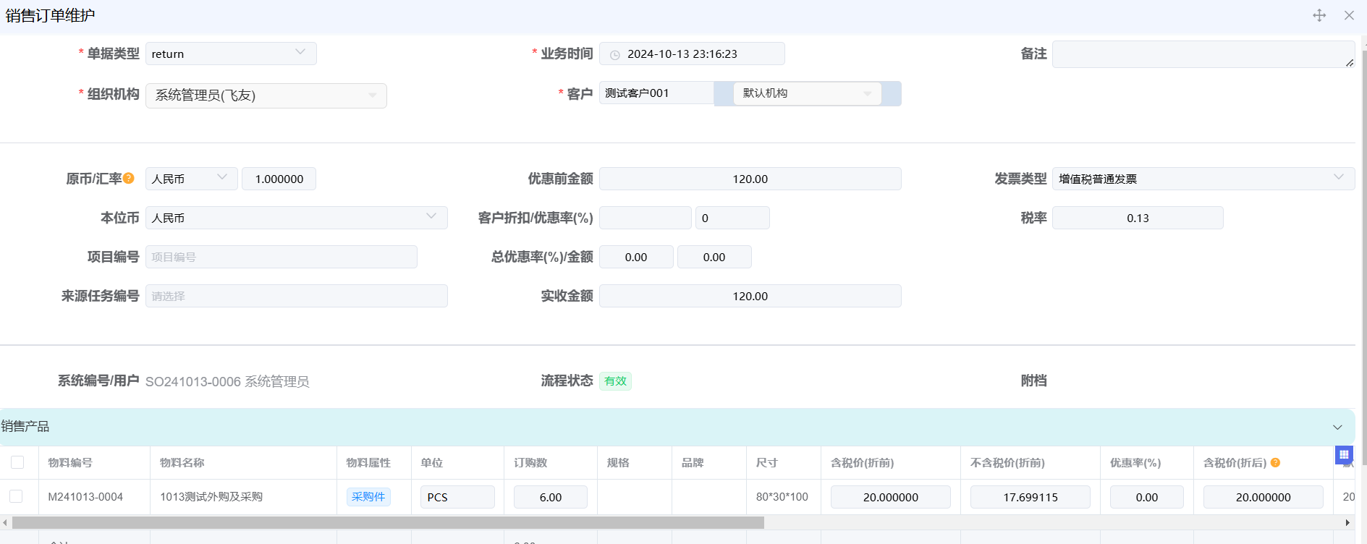
Task: Open the 本位币 dropdown
Action: (x=296, y=218)
